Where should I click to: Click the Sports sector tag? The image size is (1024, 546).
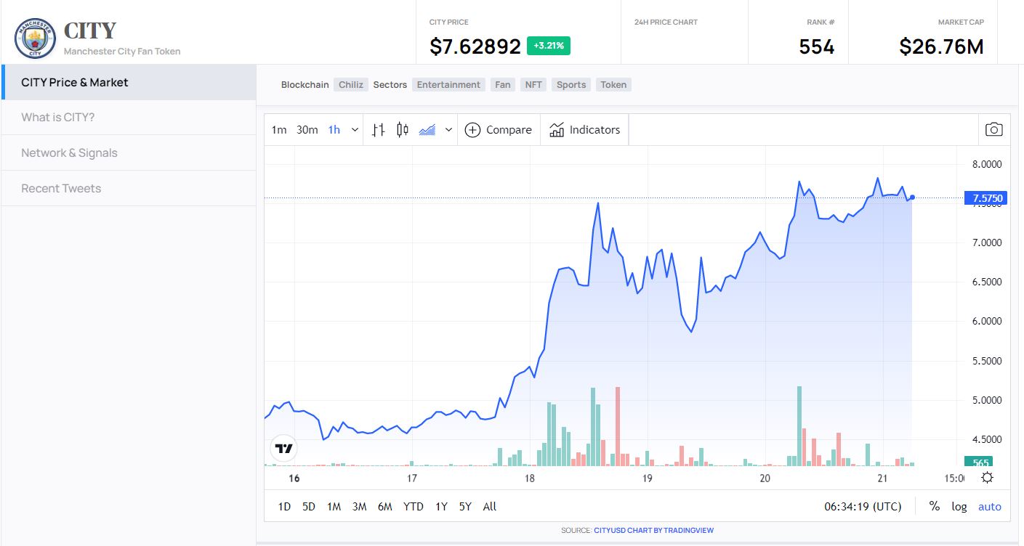571,85
